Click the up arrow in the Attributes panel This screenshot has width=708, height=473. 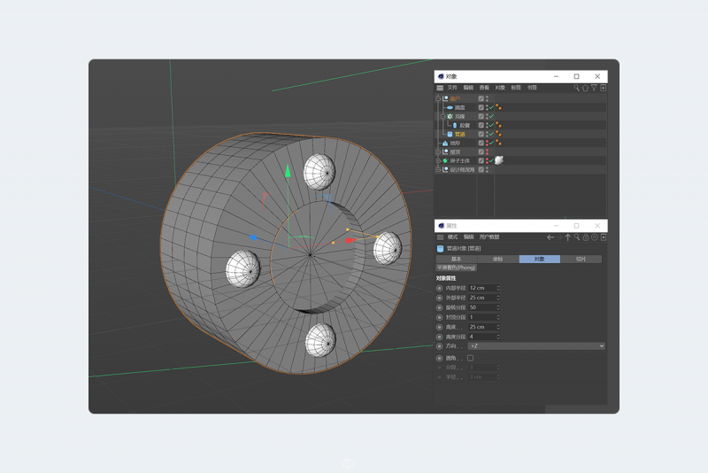click(x=568, y=237)
